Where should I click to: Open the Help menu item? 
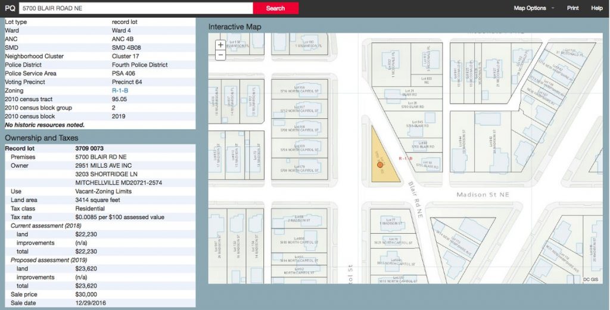pos(596,8)
